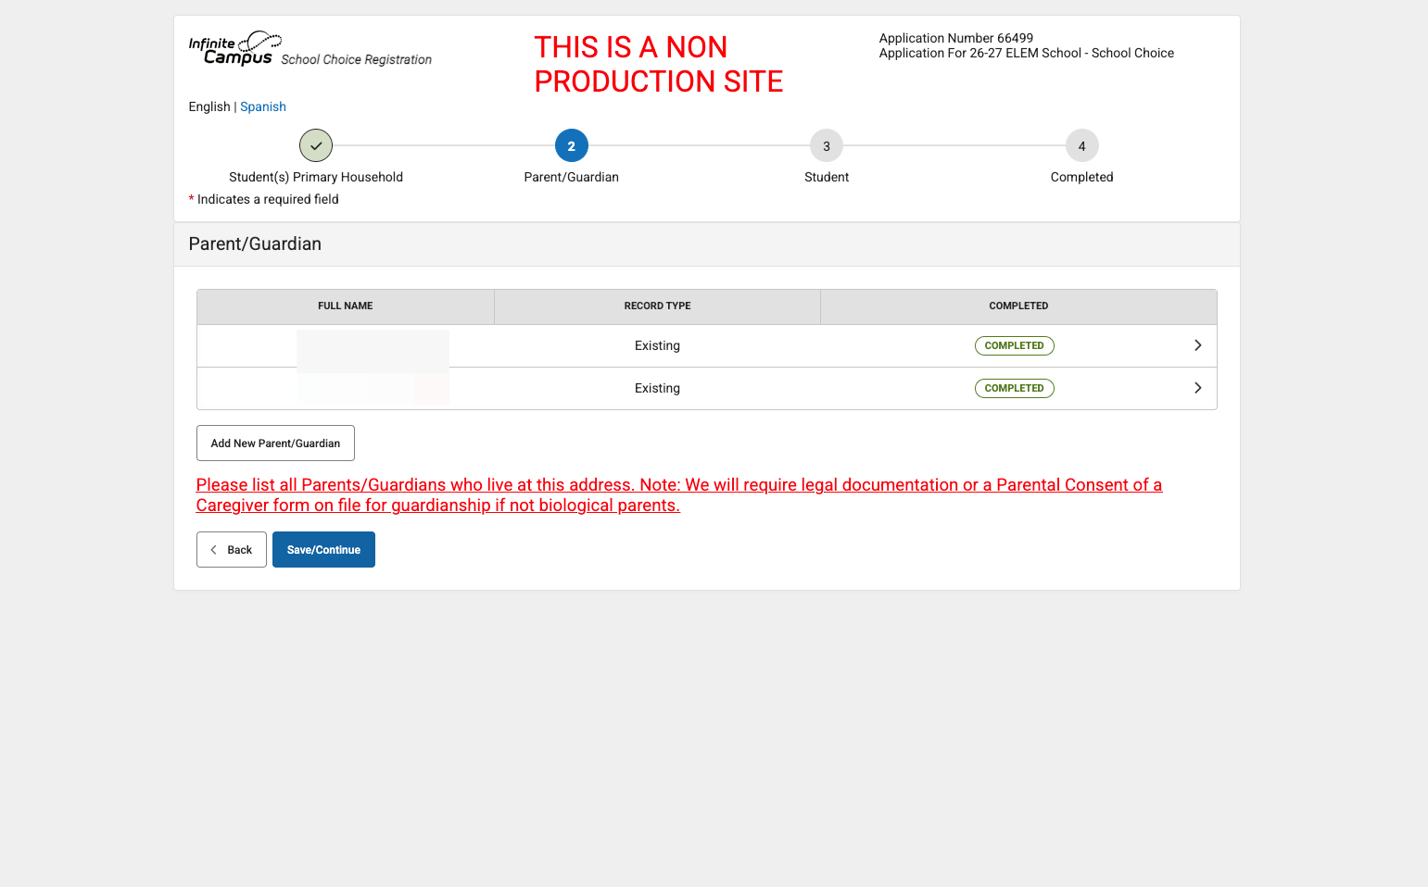Jump to step 4 Completed circle

pos(1081,145)
